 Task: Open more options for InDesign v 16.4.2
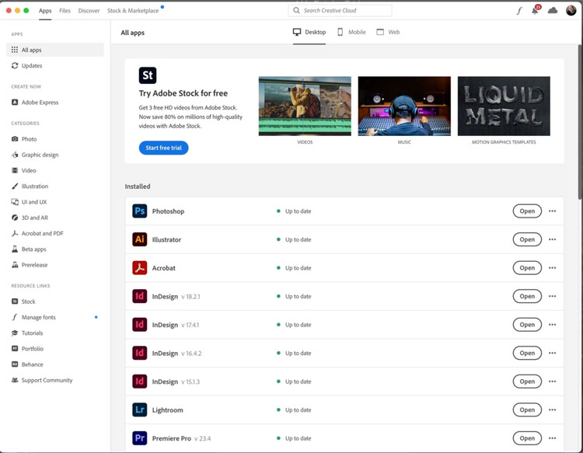pos(552,353)
